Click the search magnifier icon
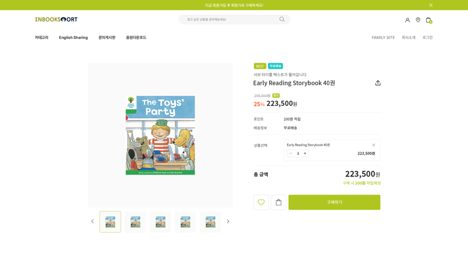This screenshot has width=468, height=257. point(282,20)
